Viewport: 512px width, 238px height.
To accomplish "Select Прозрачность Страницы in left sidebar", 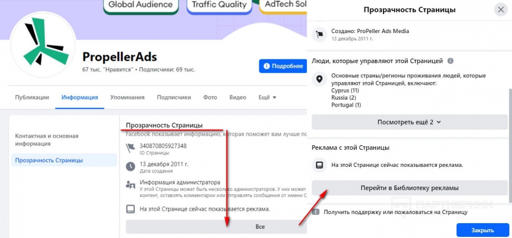I will tap(64, 160).
